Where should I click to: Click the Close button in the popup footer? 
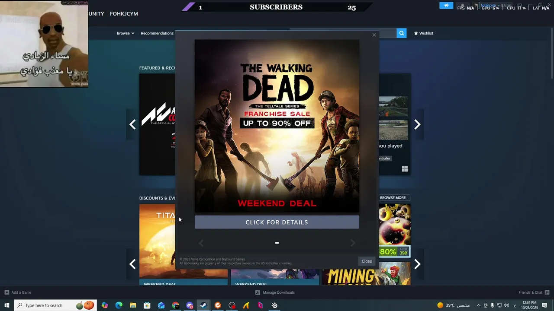tap(367, 261)
